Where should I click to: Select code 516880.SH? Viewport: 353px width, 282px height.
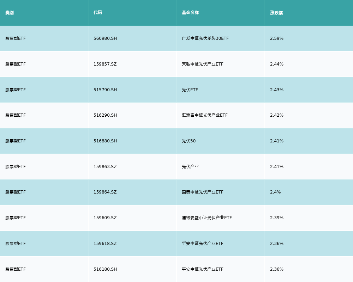tap(105, 141)
